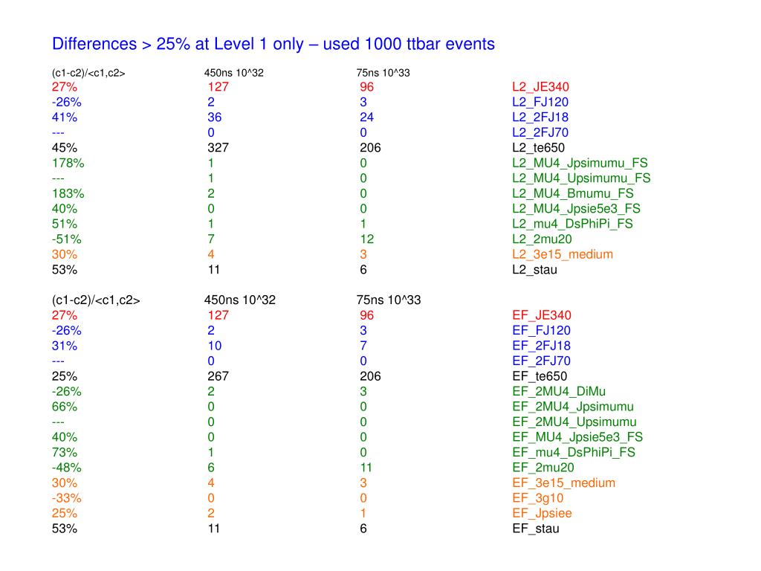Select the EF_mu4_DsPhiPi_FS label
The width and height of the screenshot is (761, 571).
(574, 453)
